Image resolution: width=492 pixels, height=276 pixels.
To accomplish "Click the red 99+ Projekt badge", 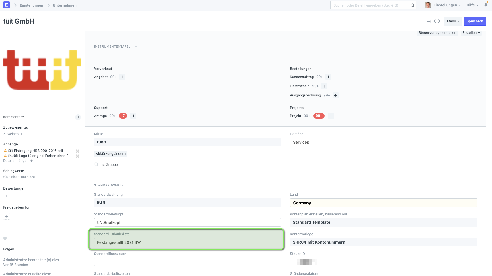I will pos(319,116).
